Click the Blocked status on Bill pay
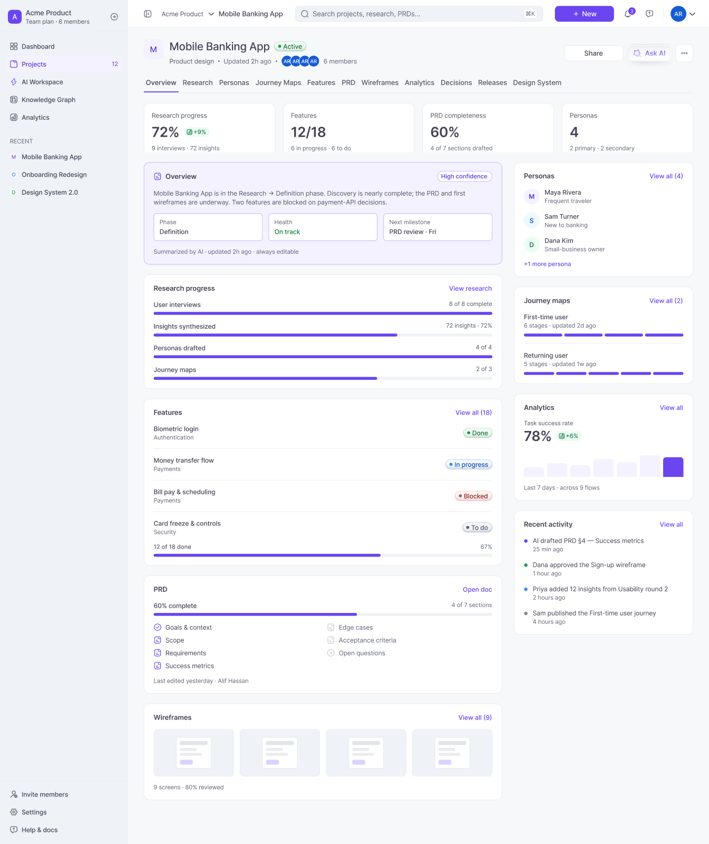The height and width of the screenshot is (844, 709). pyautogui.click(x=473, y=496)
